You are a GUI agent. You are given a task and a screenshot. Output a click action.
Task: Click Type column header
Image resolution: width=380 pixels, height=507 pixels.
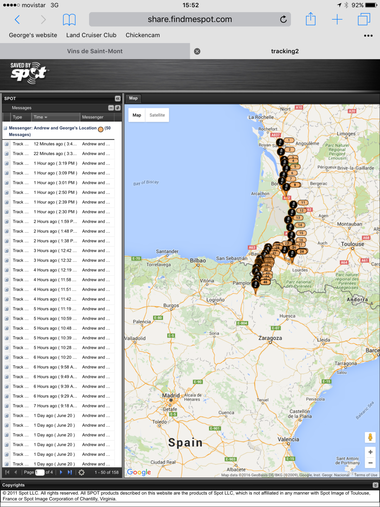point(21,117)
